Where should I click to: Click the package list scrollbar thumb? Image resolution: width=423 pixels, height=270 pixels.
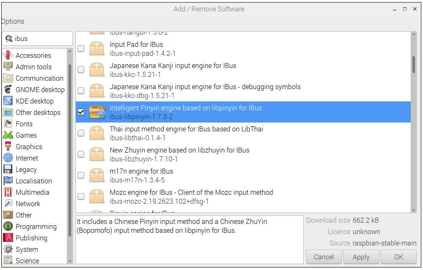pos(414,64)
